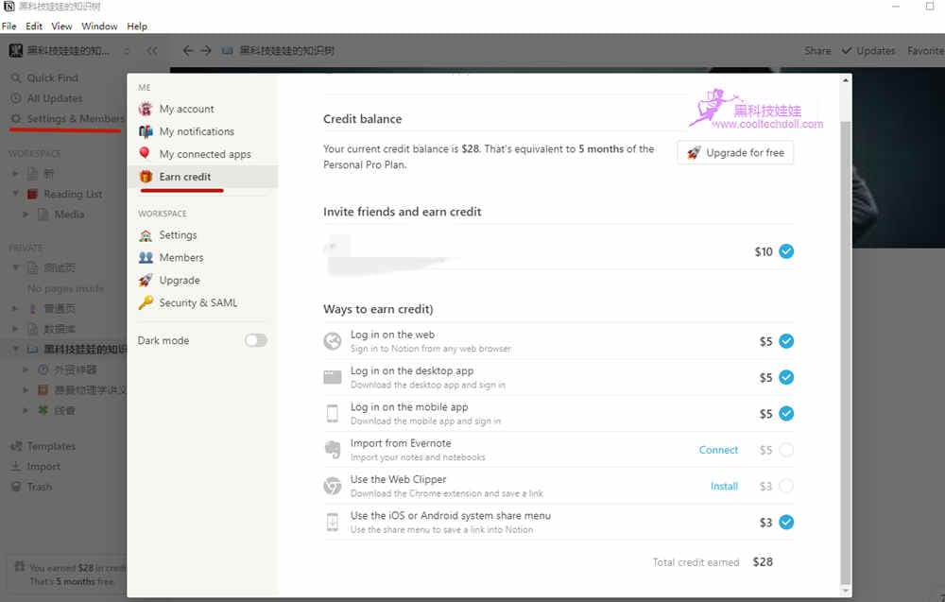
Task: Click Use the Web Clipper empty circle
Action: click(786, 487)
